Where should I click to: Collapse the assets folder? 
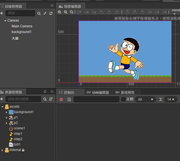[2, 107]
